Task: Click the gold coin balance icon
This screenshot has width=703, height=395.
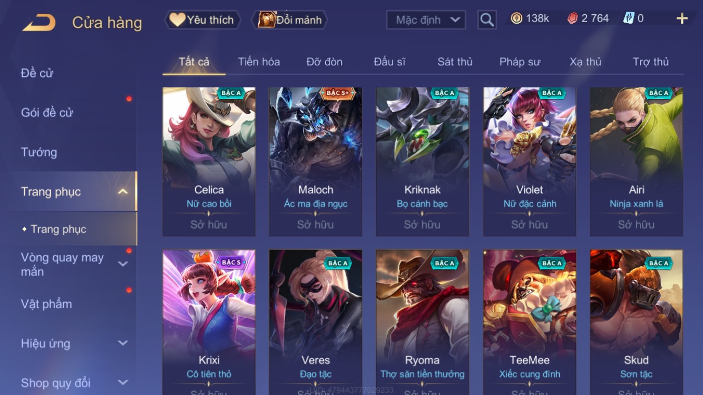Action: [x=516, y=18]
